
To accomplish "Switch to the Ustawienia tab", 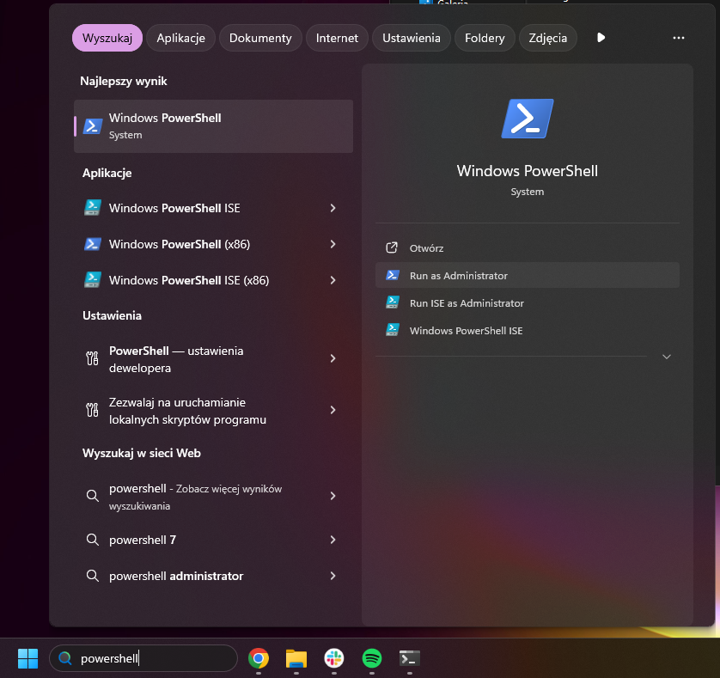I will pos(412,38).
